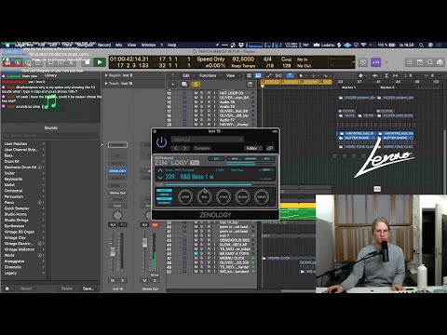Click the green Play button in transport
Image resolution: width=447 pixels, height=335 pixels.
click(100, 62)
